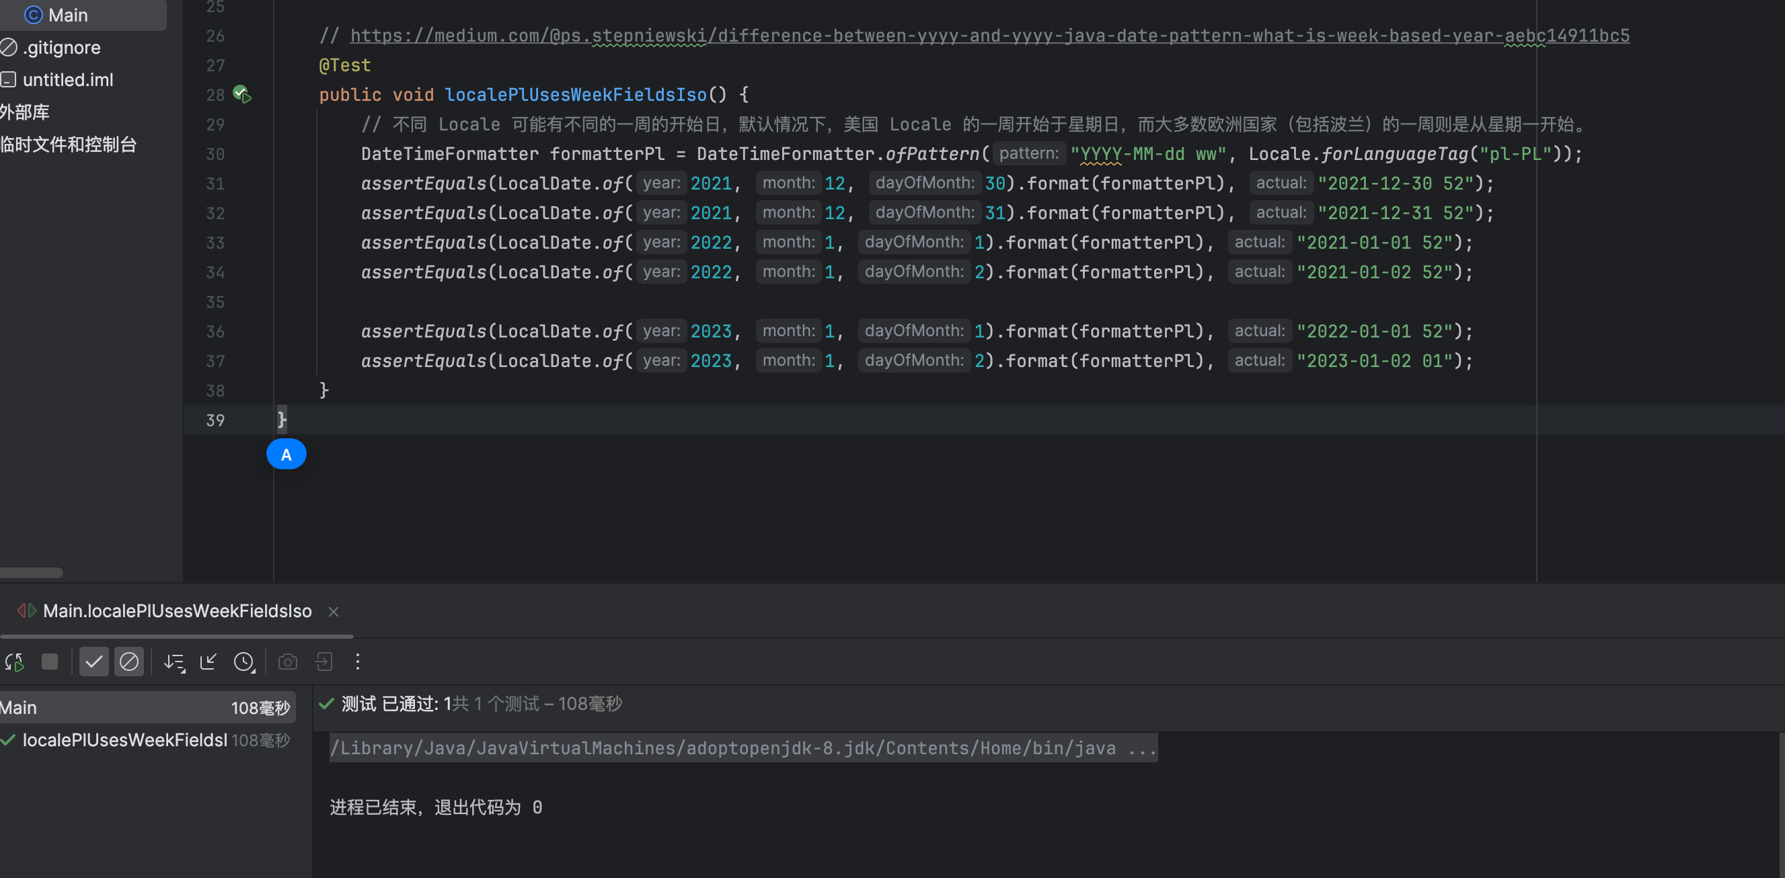Click the export test results icon
This screenshot has height=878, width=1785.
pyautogui.click(x=324, y=662)
